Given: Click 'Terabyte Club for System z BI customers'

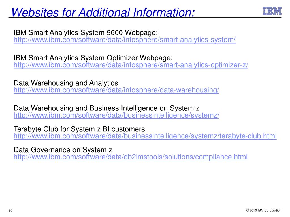Looking at the screenshot, I should coord(79,129).
